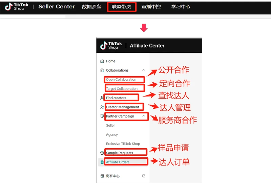
Task: Select Open Collaboration submenu item
Action: 121,80
